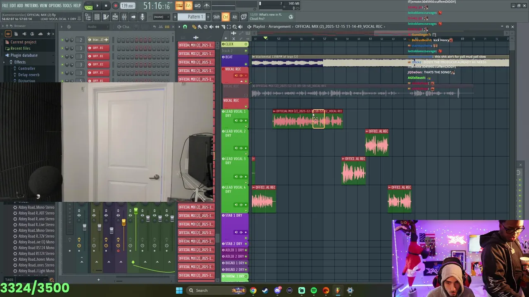Toggle the snap magnet in playlist toolbar
This screenshot has height=297, width=529.
(185, 27)
